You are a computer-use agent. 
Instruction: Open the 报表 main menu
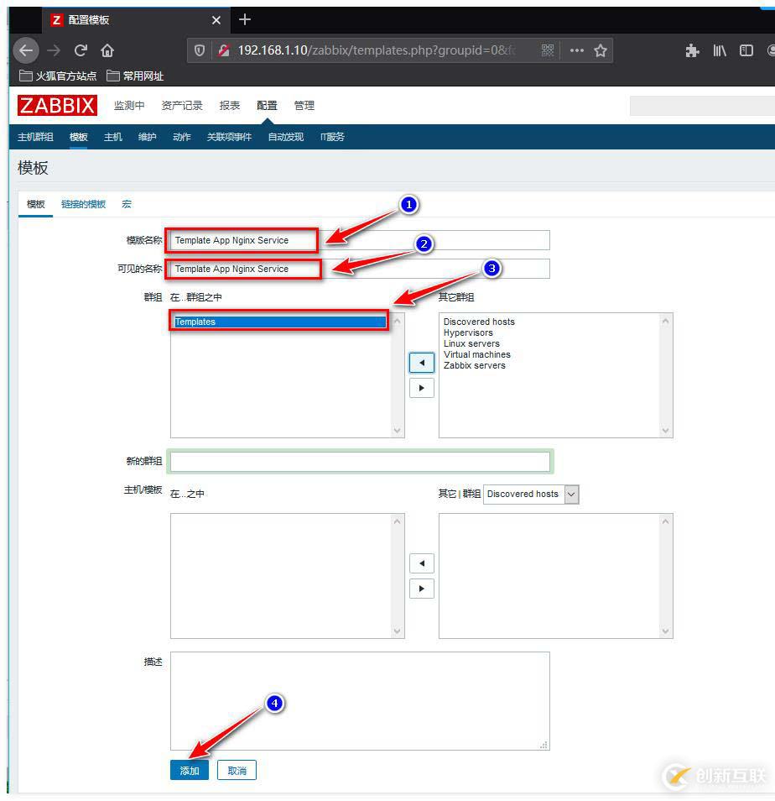[x=230, y=105]
